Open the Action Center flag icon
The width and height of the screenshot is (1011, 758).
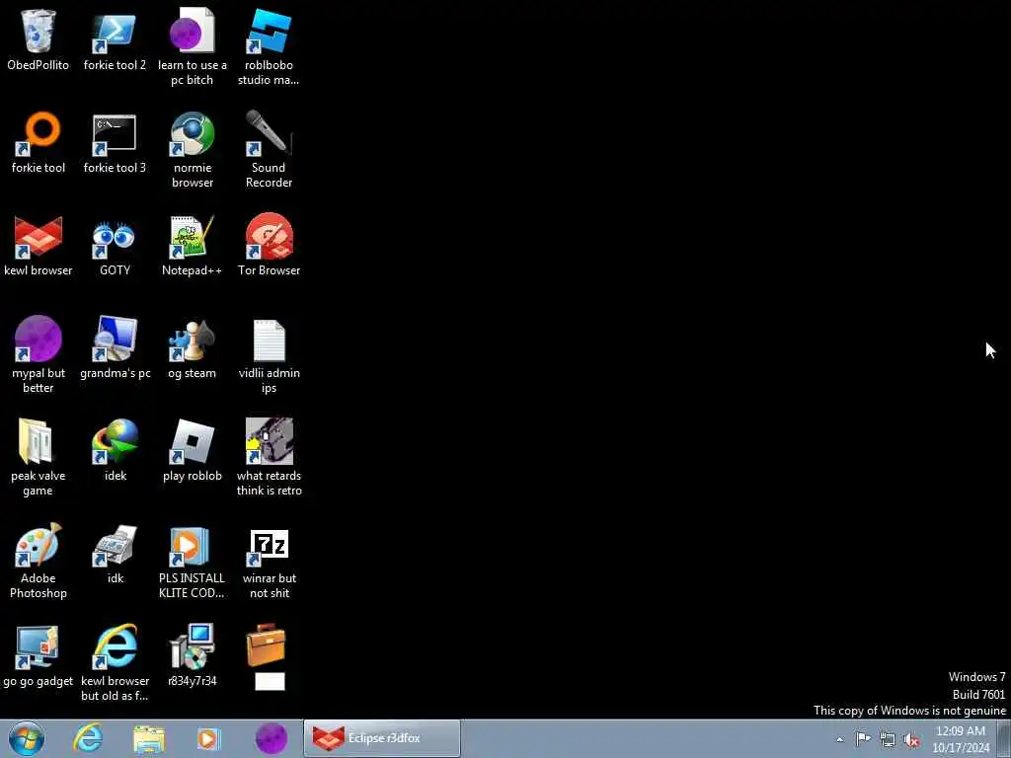click(x=863, y=739)
